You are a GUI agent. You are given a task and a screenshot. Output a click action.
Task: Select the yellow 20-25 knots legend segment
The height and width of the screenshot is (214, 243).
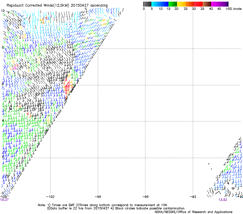(181, 4)
